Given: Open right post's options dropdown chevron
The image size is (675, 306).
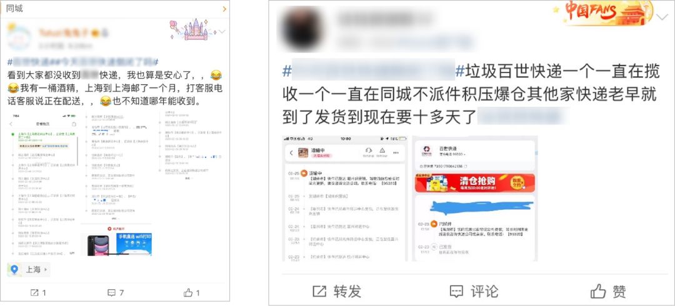Looking at the screenshot, I should coord(662,17).
